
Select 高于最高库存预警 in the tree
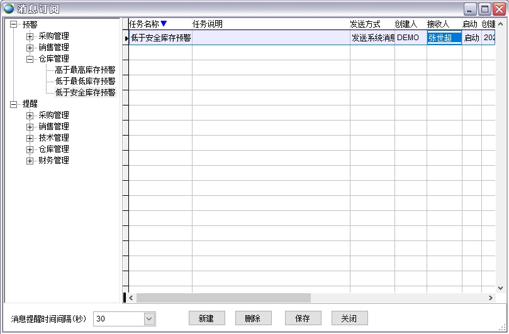(x=85, y=70)
